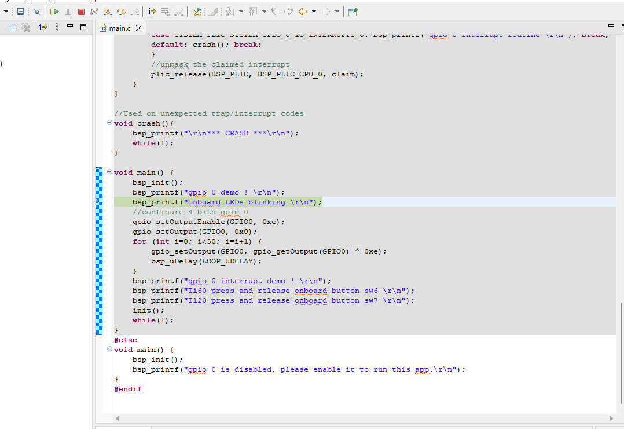Click the Suspend debug button

pyautogui.click(x=68, y=11)
